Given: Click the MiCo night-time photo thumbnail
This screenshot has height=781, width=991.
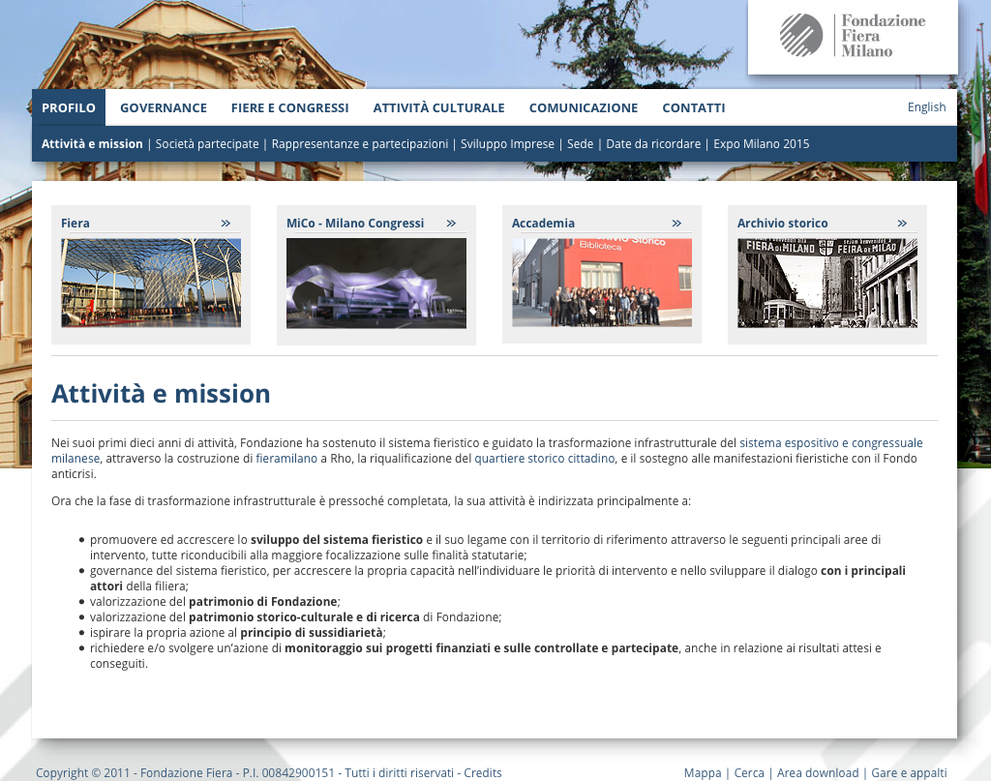Looking at the screenshot, I should pos(376,284).
